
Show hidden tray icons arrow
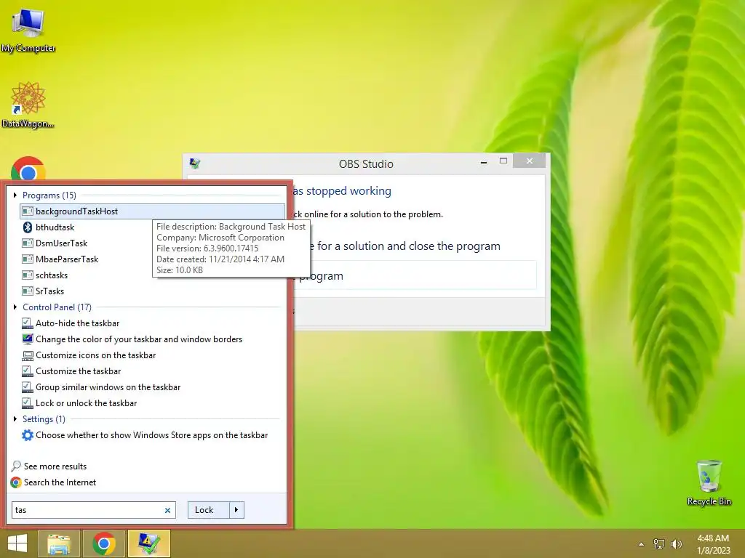tap(642, 544)
